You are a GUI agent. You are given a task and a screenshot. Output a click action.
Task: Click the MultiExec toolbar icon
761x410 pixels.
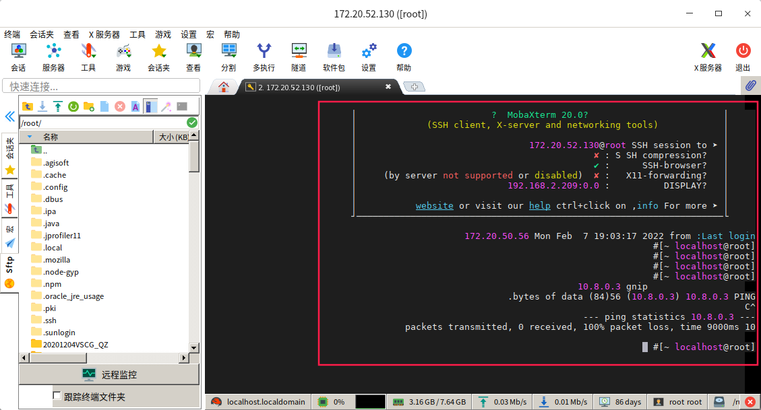pos(264,56)
